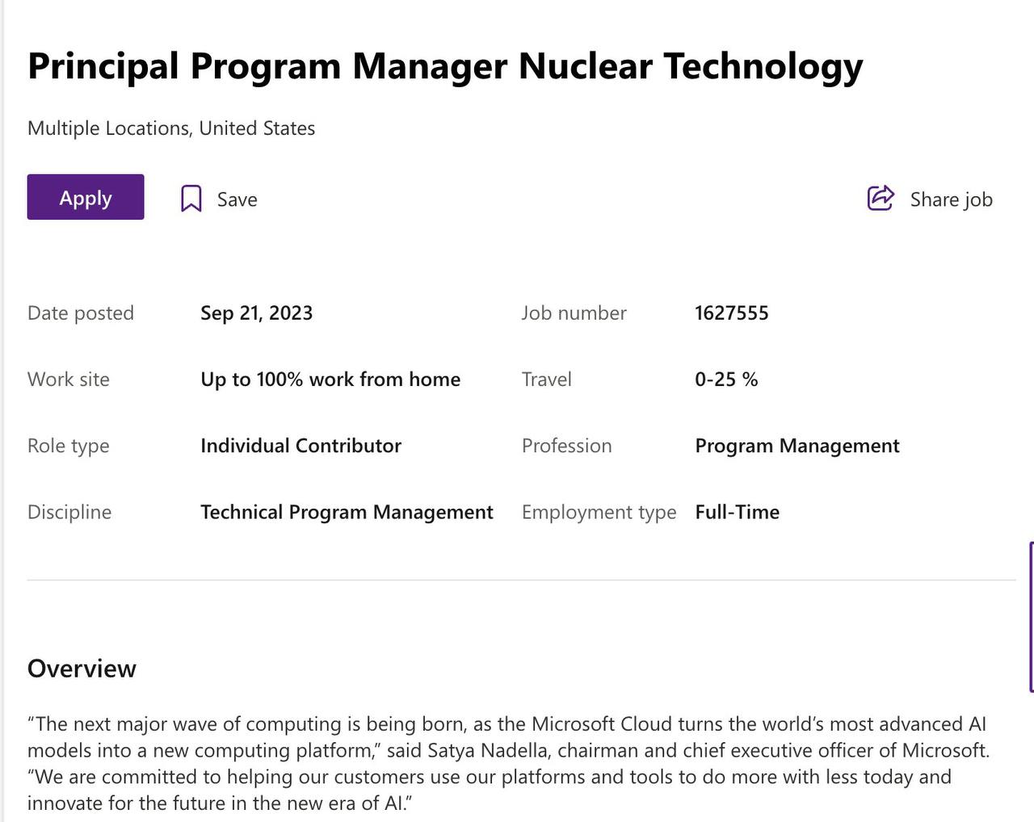Click the purple Apply button

[86, 197]
